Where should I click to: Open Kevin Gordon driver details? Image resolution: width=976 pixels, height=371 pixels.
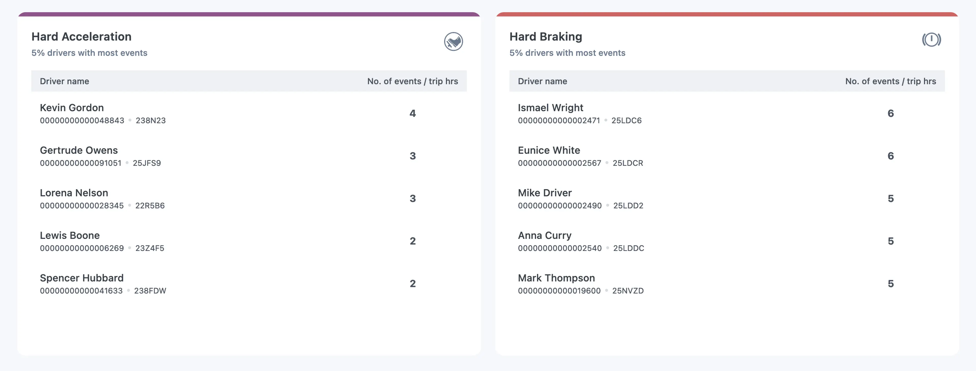click(72, 108)
